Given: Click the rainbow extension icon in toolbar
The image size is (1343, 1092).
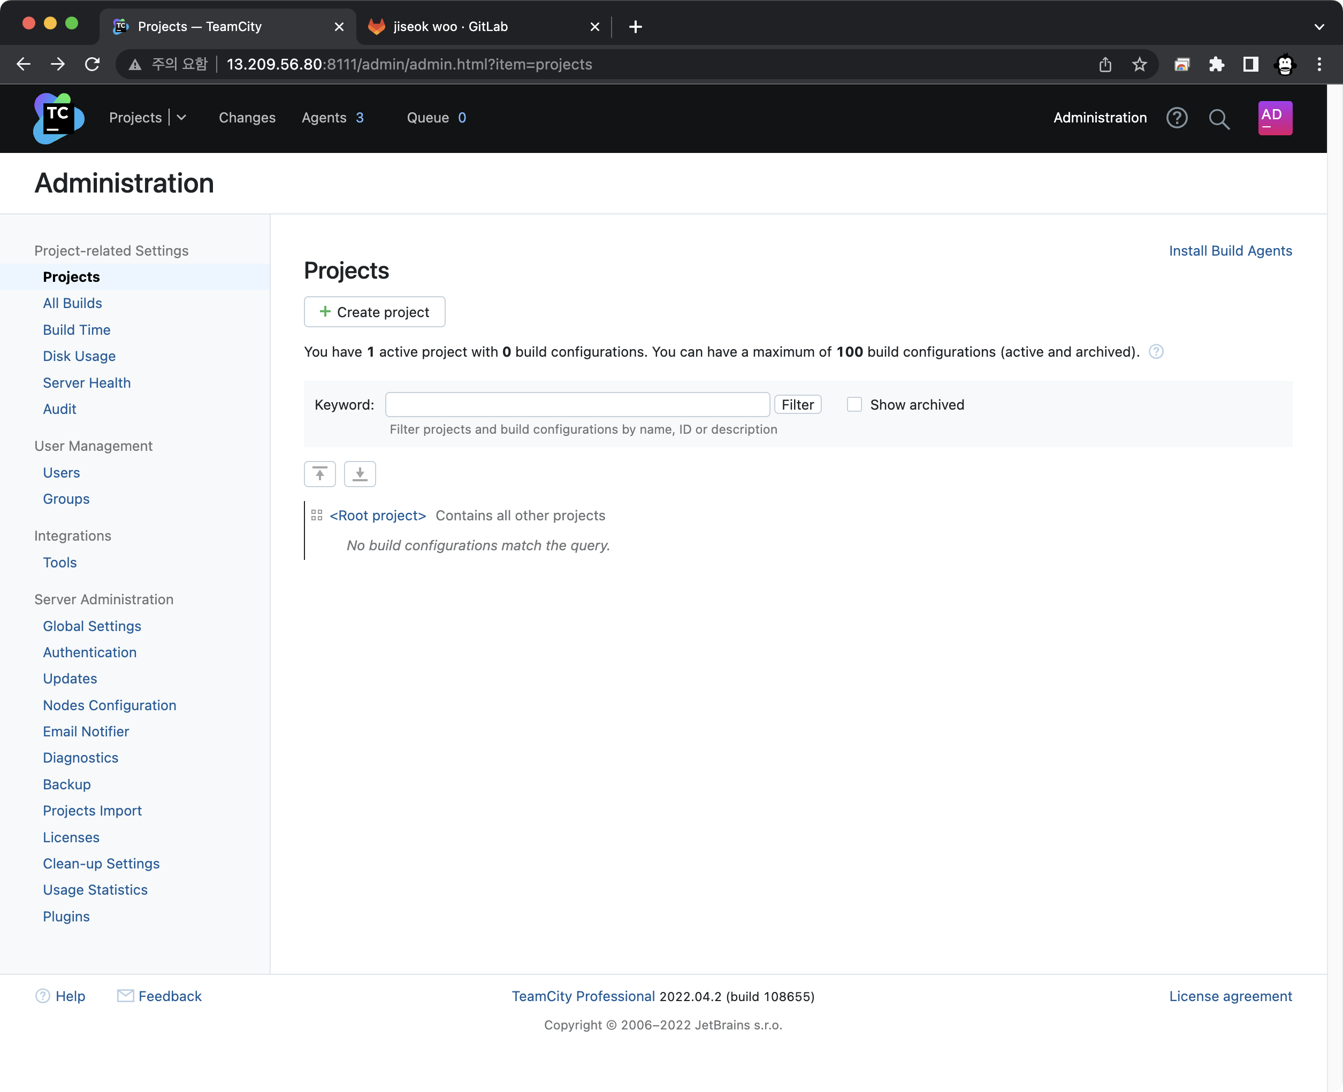Looking at the screenshot, I should pos(1182,64).
